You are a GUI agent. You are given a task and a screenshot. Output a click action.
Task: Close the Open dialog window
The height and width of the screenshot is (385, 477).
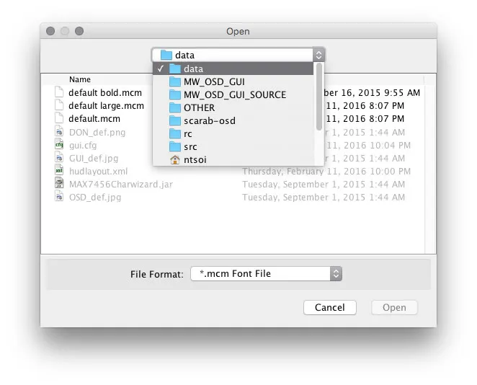pyautogui.click(x=50, y=31)
